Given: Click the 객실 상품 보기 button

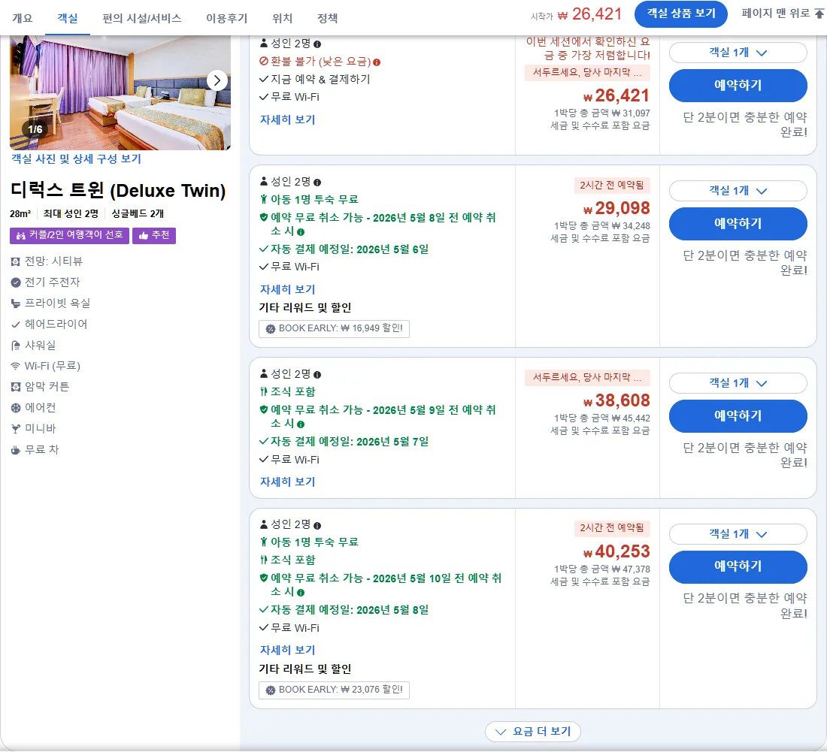Looking at the screenshot, I should pyautogui.click(x=681, y=14).
